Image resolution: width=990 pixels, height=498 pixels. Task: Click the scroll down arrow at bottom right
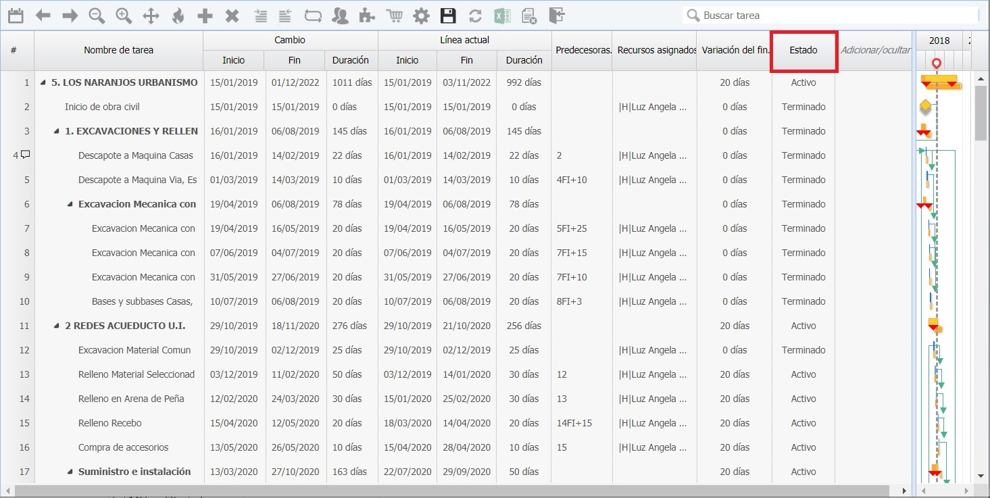click(981, 476)
